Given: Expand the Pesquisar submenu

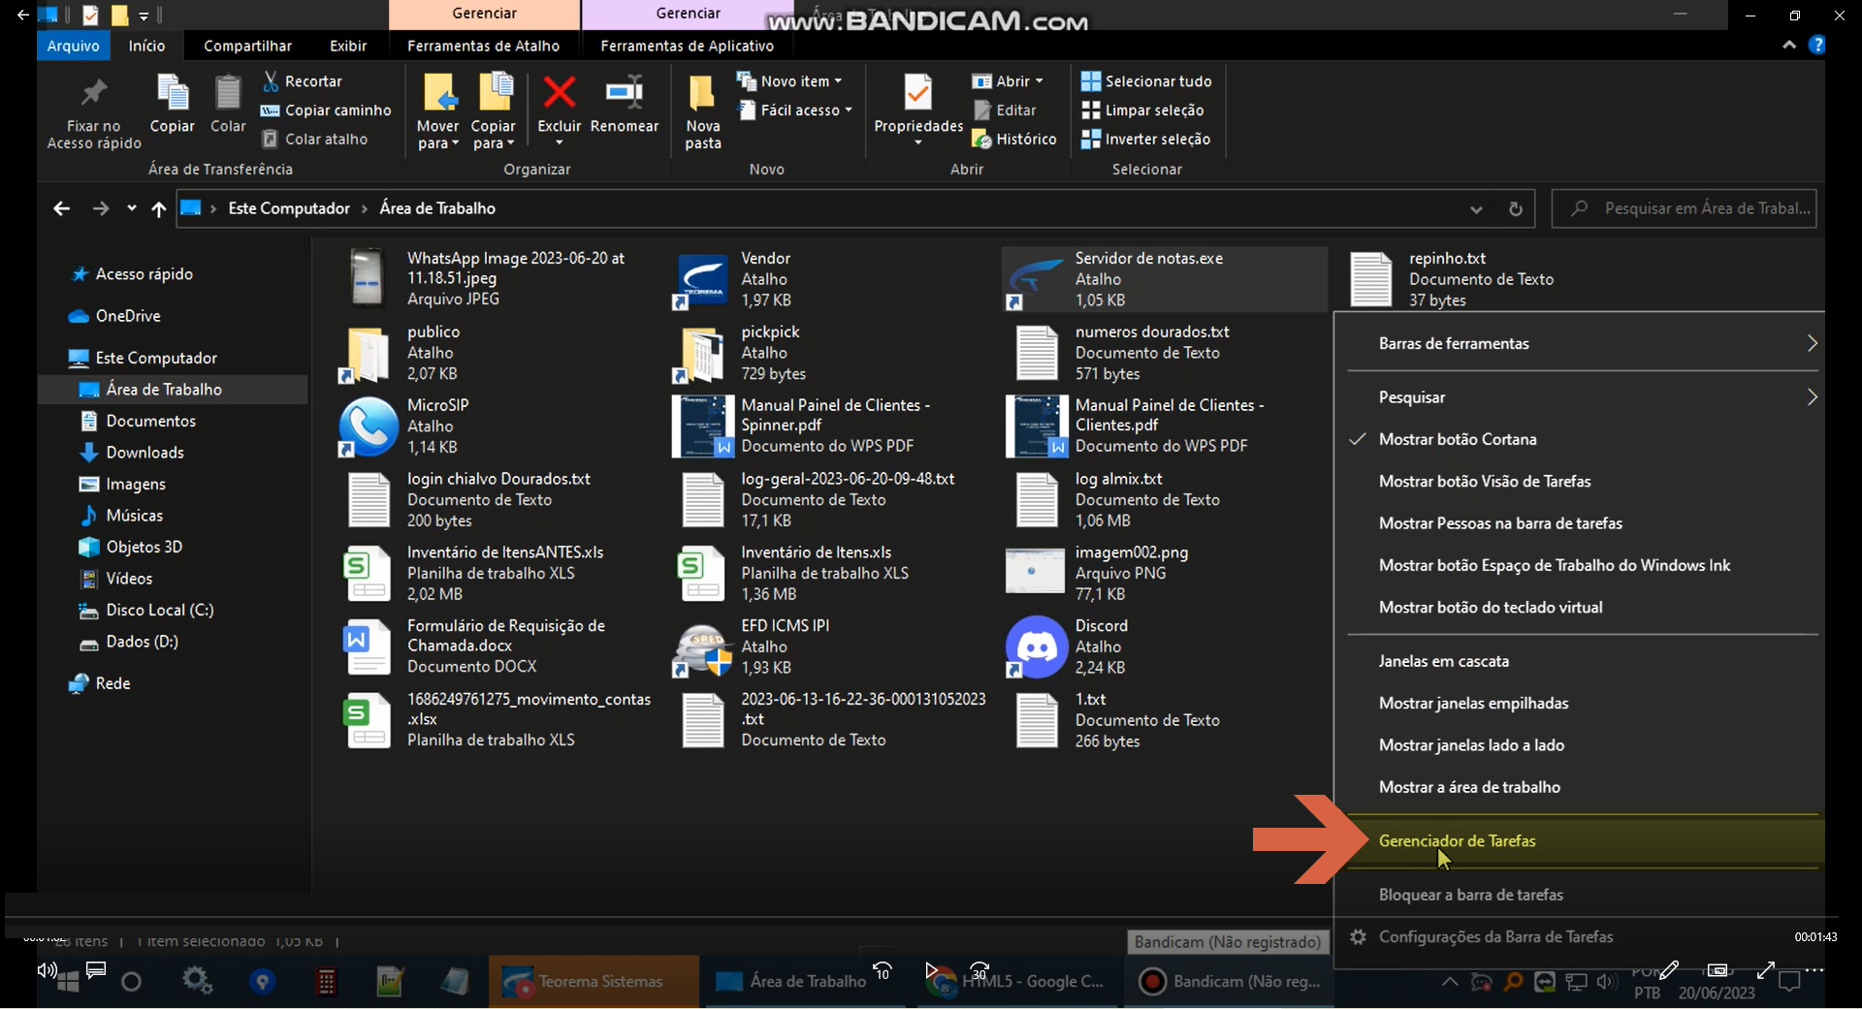Looking at the screenshot, I should point(1581,397).
